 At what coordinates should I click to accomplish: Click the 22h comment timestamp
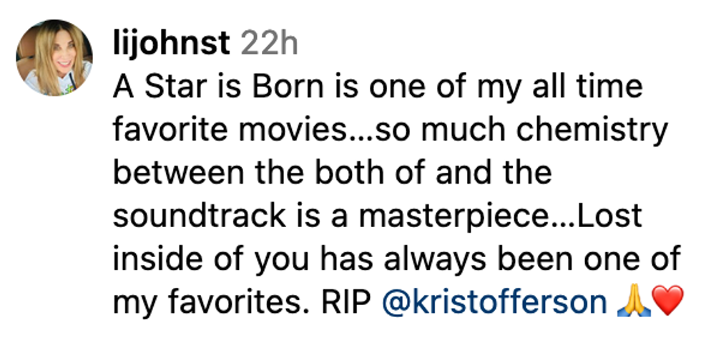point(269,45)
